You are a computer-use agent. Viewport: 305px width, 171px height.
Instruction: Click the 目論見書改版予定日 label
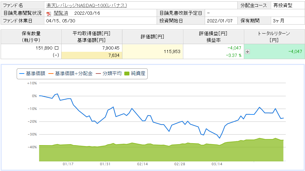181,13
